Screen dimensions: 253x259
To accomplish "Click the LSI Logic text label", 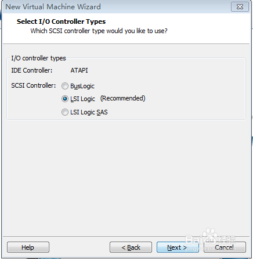I will click(82, 99).
